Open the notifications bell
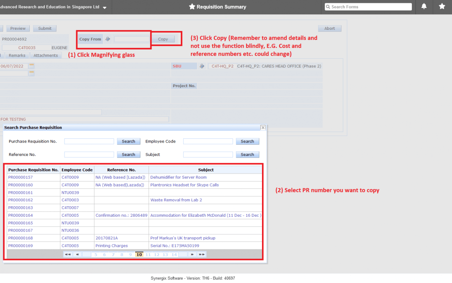 click(424, 6)
